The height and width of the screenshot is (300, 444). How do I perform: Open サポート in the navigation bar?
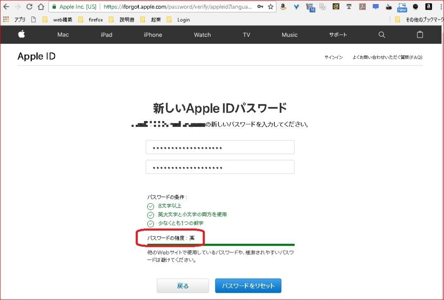338,35
